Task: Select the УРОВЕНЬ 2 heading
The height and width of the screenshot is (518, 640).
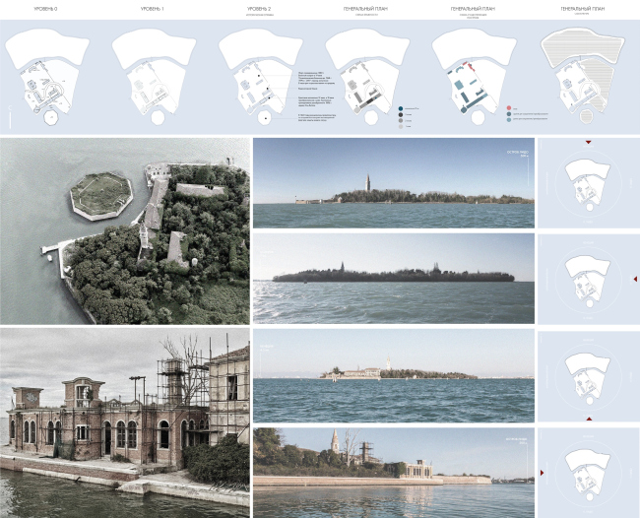Action: [261, 10]
